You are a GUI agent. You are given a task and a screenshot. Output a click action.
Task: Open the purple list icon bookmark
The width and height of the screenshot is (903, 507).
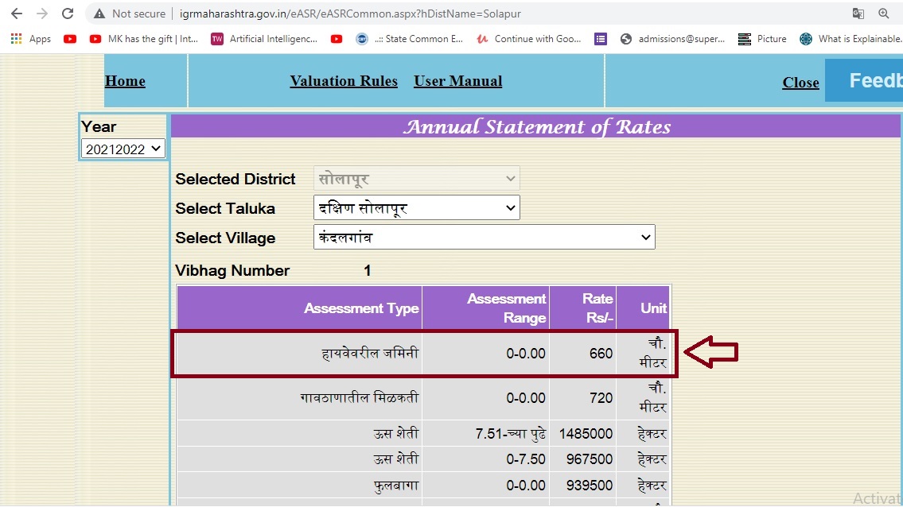click(x=601, y=39)
